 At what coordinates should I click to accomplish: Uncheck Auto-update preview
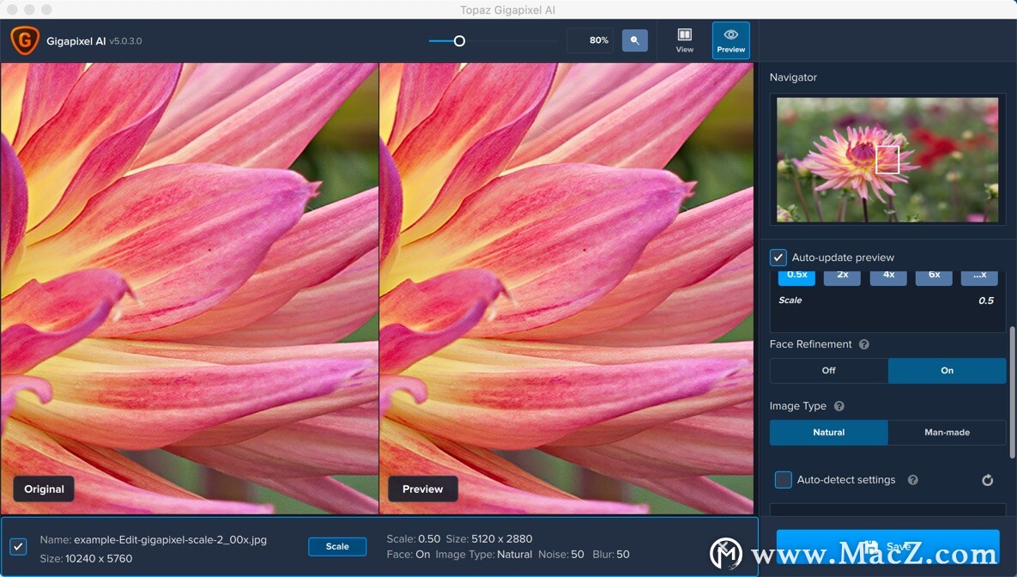pyautogui.click(x=778, y=257)
